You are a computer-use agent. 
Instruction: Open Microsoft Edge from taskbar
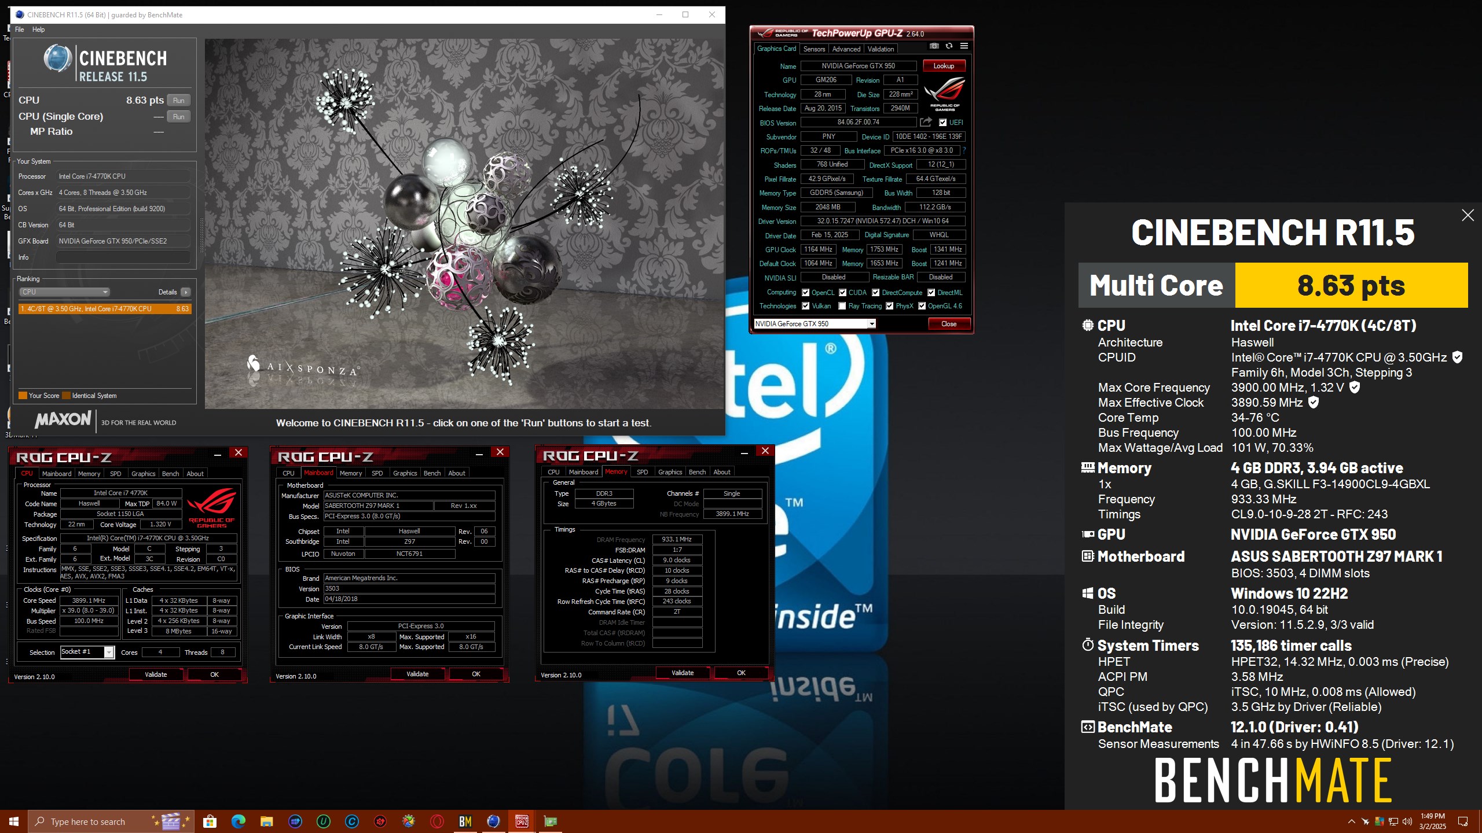pyautogui.click(x=238, y=821)
